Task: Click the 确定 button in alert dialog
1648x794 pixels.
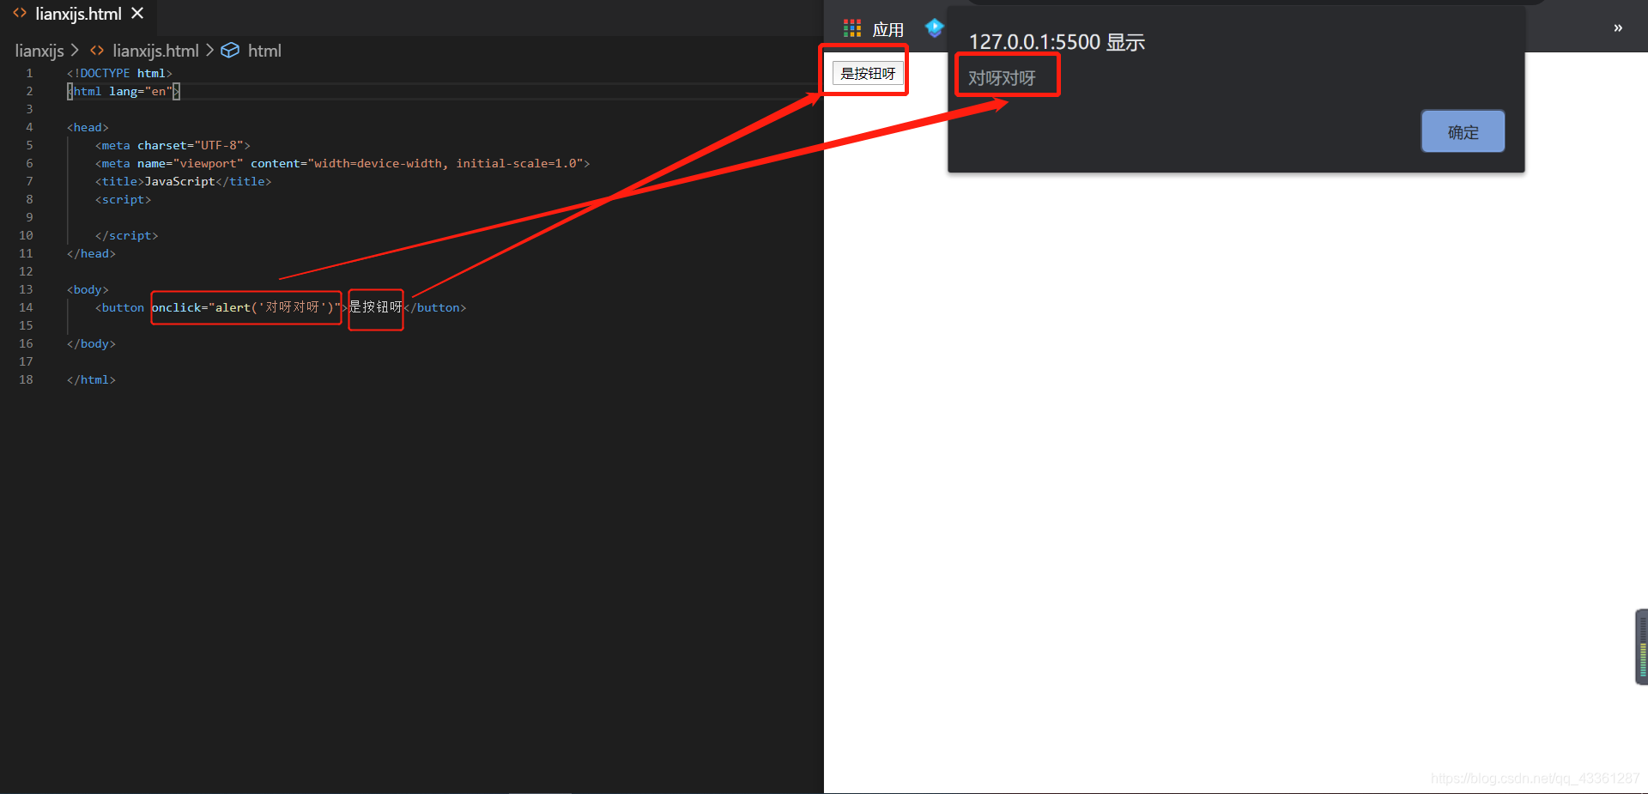Action: [1463, 131]
